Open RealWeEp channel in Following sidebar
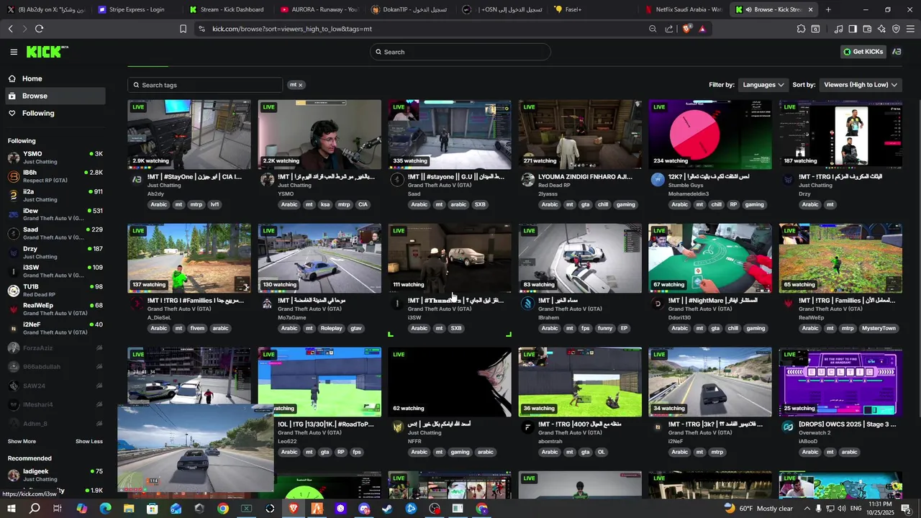Image resolution: width=921 pixels, height=518 pixels. click(x=55, y=309)
